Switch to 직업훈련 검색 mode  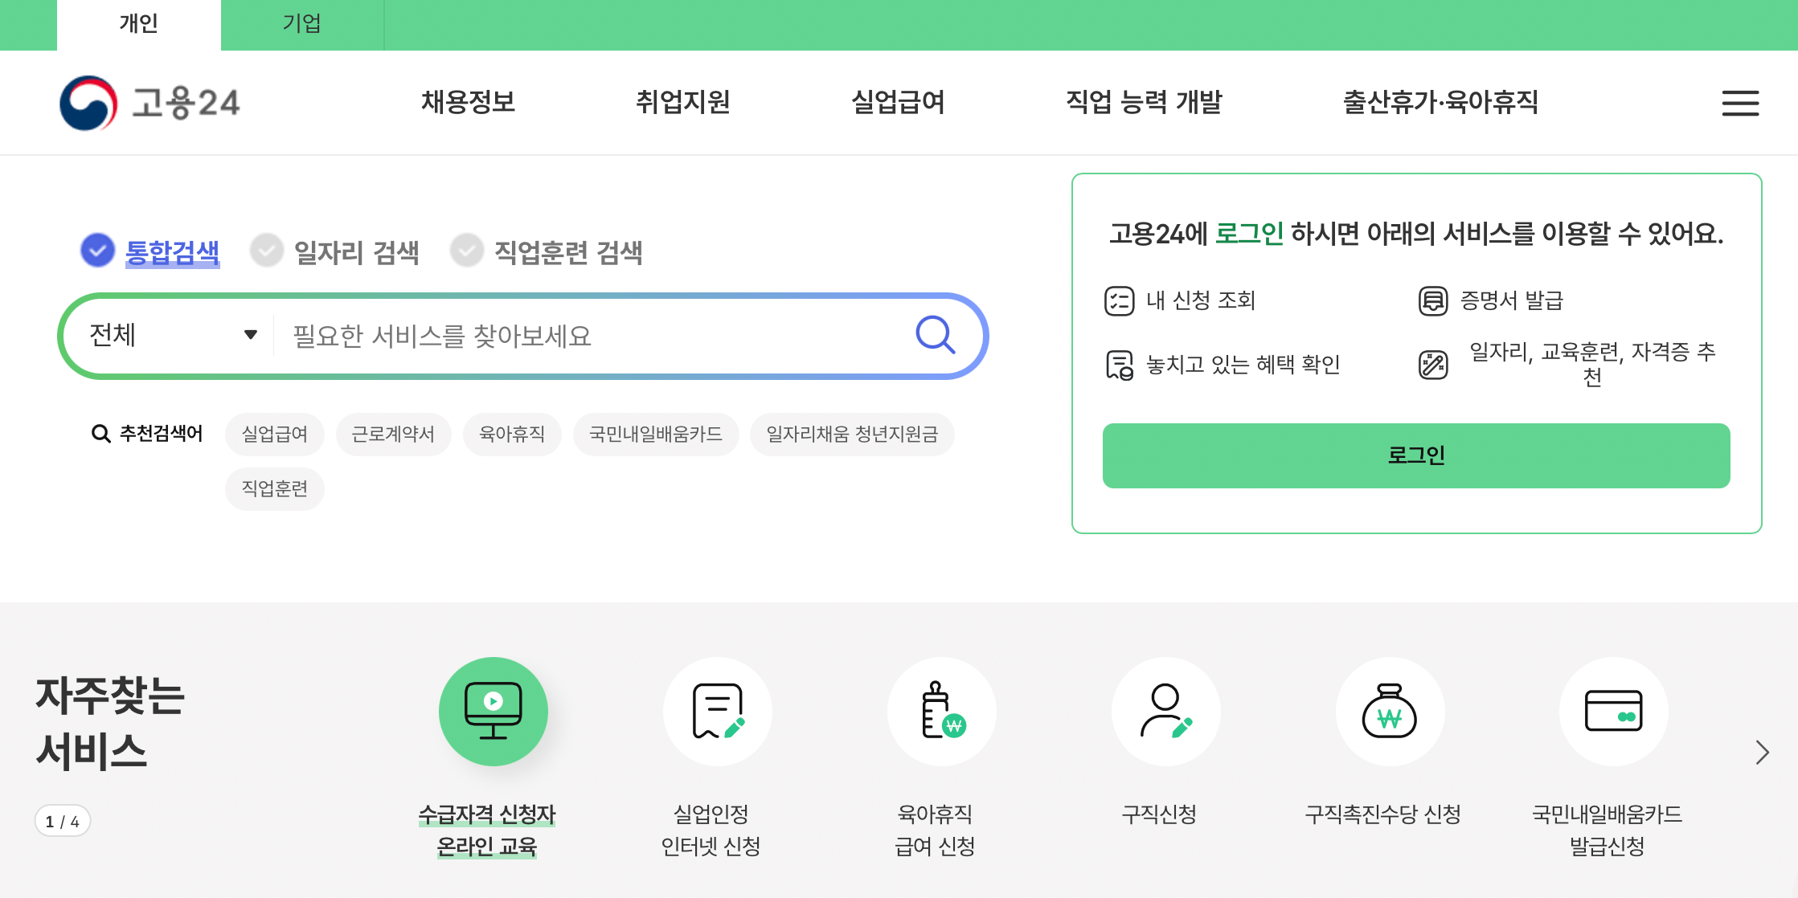click(467, 250)
